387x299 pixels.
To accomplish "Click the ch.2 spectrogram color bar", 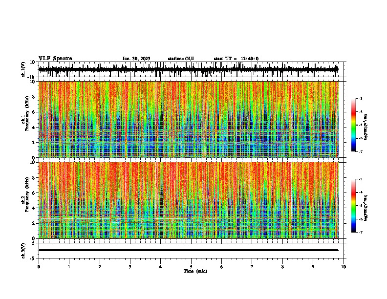I will click(x=354, y=206).
